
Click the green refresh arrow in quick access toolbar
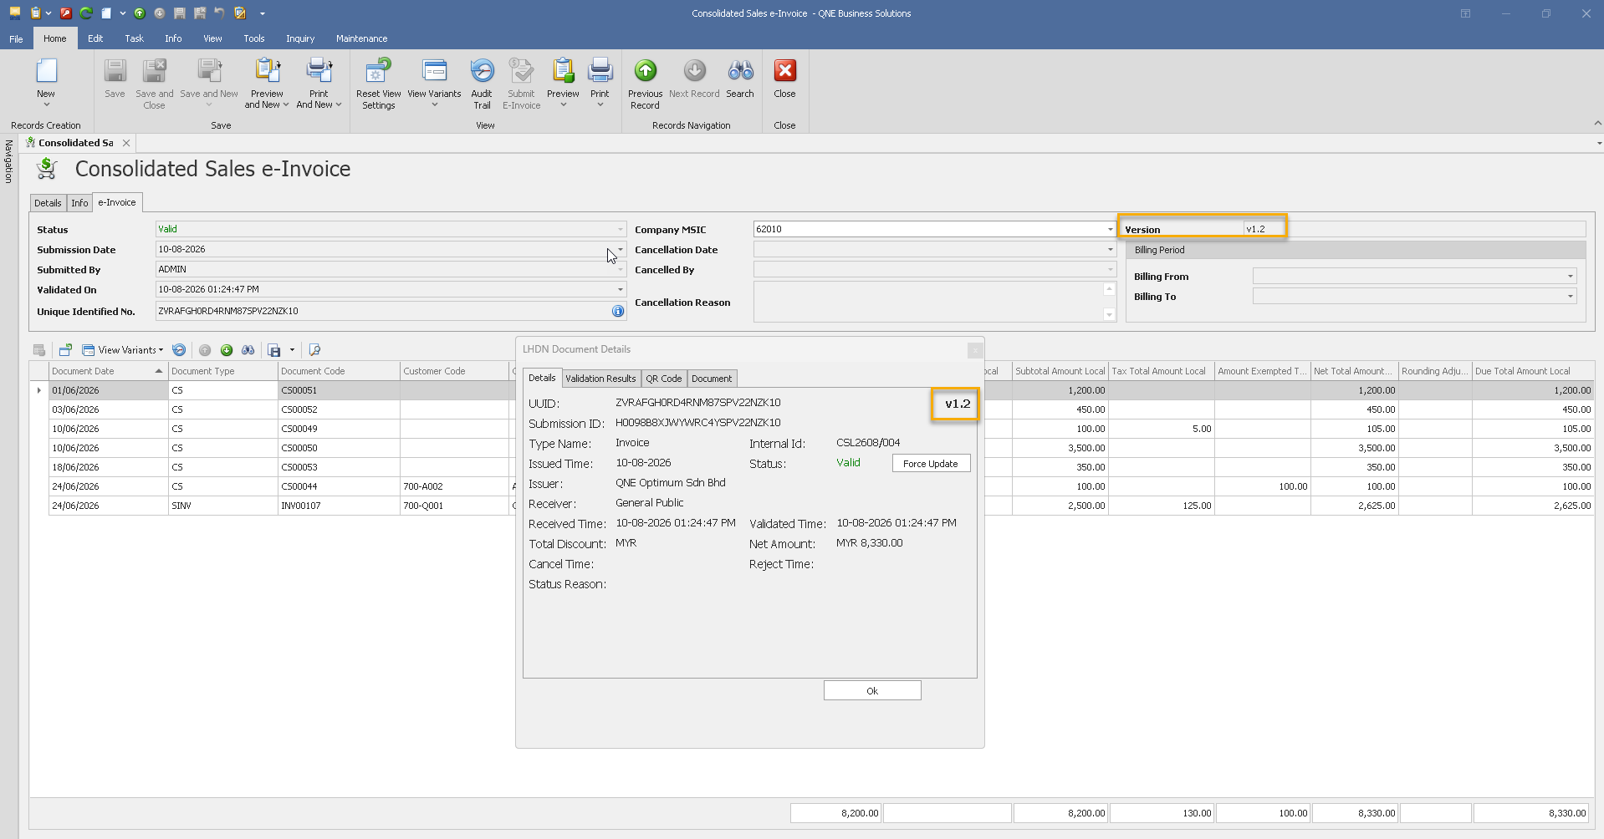[x=86, y=13]
